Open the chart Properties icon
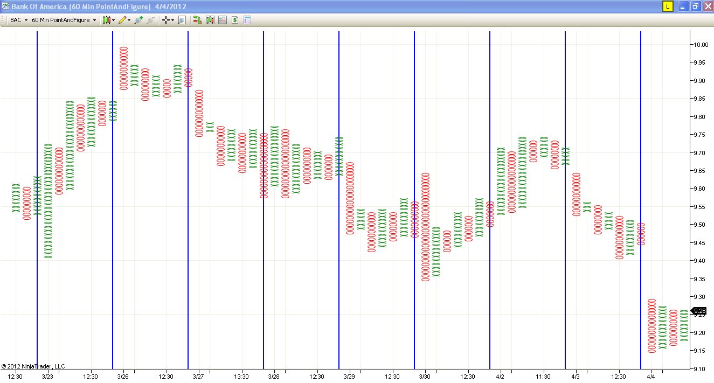 [247, 20]
